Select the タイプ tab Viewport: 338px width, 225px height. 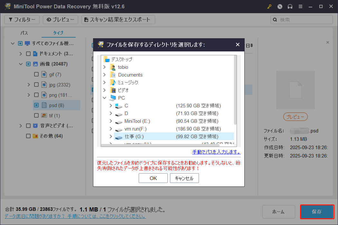58,33
